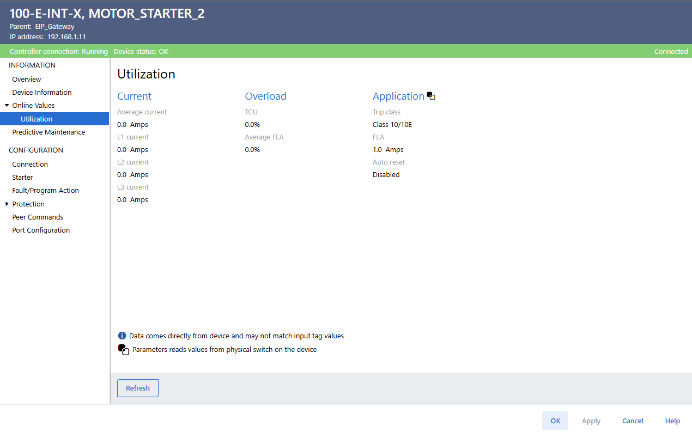Click the Controller connection: Running status

[59, 51]
